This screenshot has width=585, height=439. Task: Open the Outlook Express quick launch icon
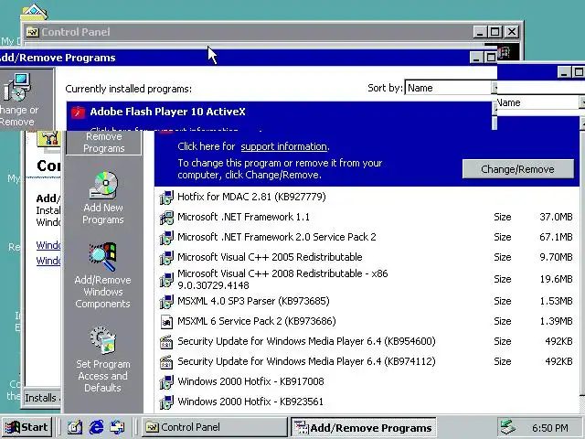118,427
